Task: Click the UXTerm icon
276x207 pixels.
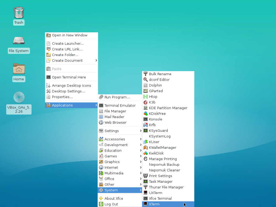Action: 145,193
